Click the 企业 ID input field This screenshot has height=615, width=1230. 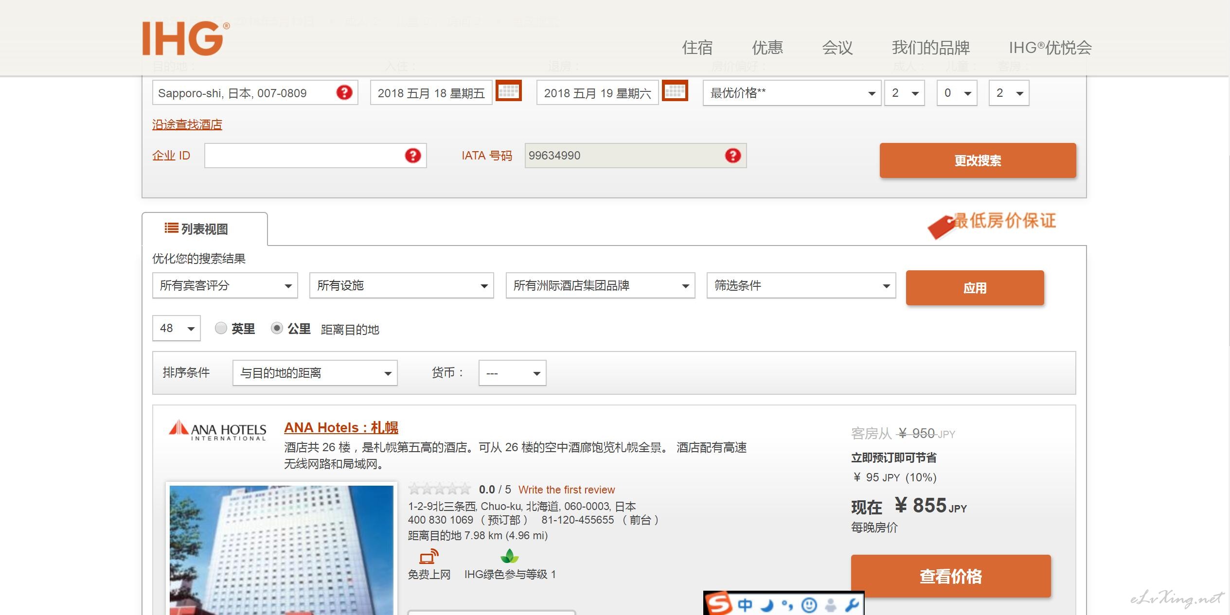[316, 156]
